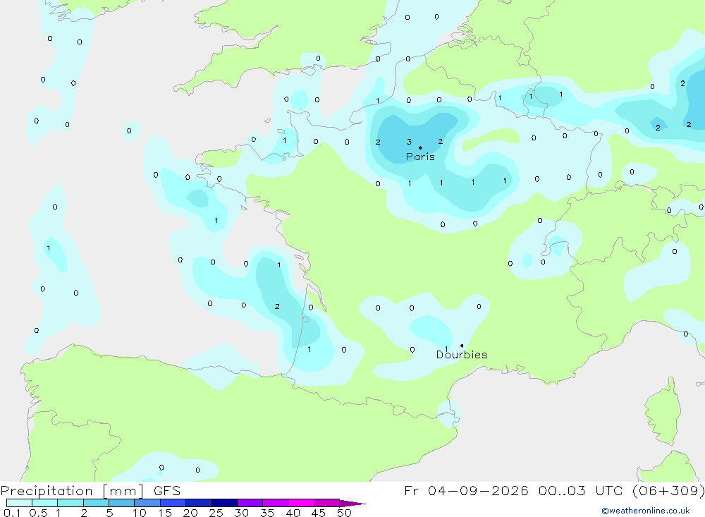Image resolution: width=705 pixels, height=517 pixels.
Task: Click the "Precipitation [mm] GFS" title
Action: pos(90,490)
